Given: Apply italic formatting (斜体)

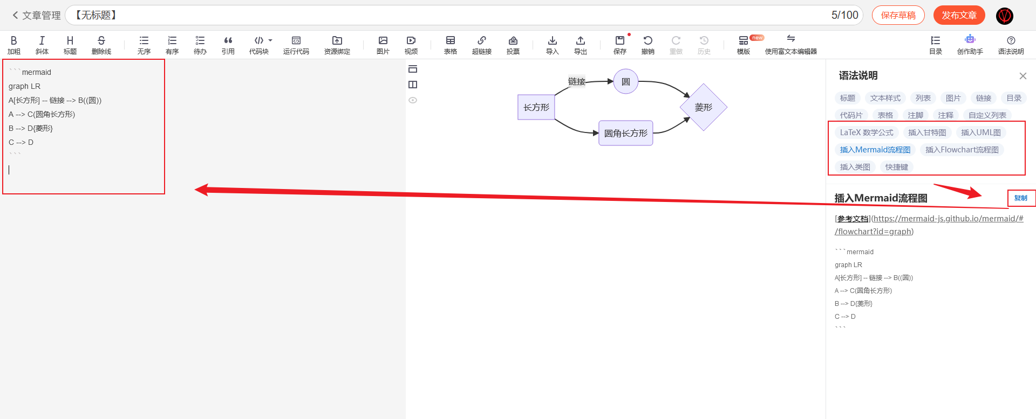Looking at the screenshot, I should pyautogui.click(x=42, y=45).
